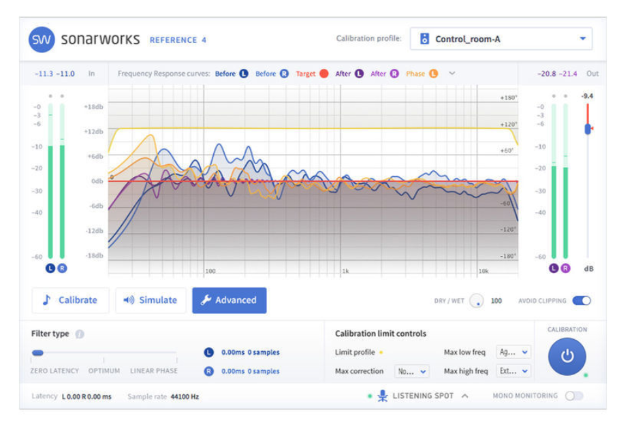Click the -9.4 output gain value
This screenshot has height=429, width=632.
[x=587, y=96]
